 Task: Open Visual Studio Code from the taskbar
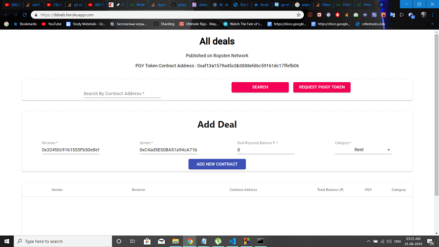tap(232, 241)
